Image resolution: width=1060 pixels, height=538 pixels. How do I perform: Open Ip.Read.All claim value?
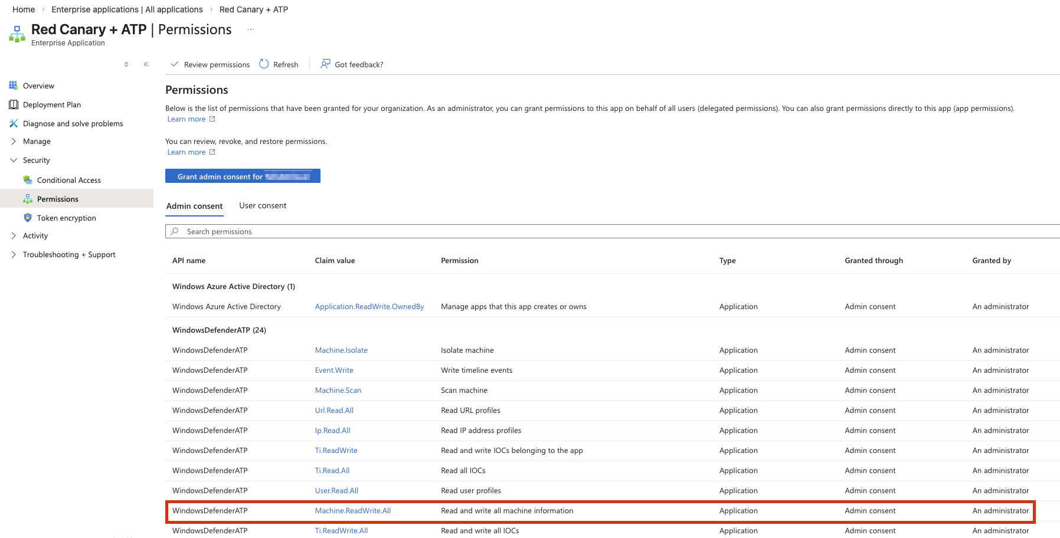(x=333, y=430)
